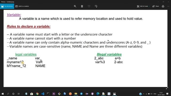
Task: Open Windows Start menu
Action: [x=3, y=94]
